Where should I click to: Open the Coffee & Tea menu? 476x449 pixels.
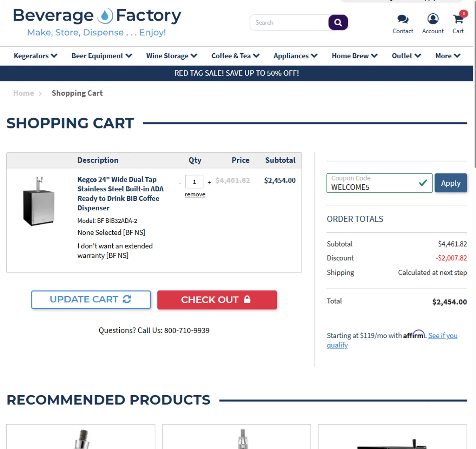coord(235,56)
